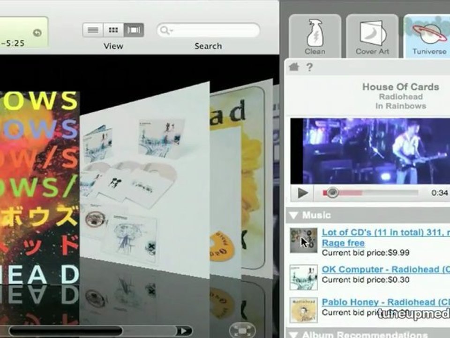Image resolution: width=450 pixels, height=338 pixels.
Task: Switch to Cover Flow view
Action: pyautogui.click(x=134, y=30)
